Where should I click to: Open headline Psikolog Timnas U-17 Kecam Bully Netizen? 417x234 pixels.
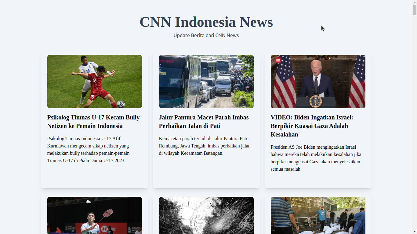coord(93,122)
